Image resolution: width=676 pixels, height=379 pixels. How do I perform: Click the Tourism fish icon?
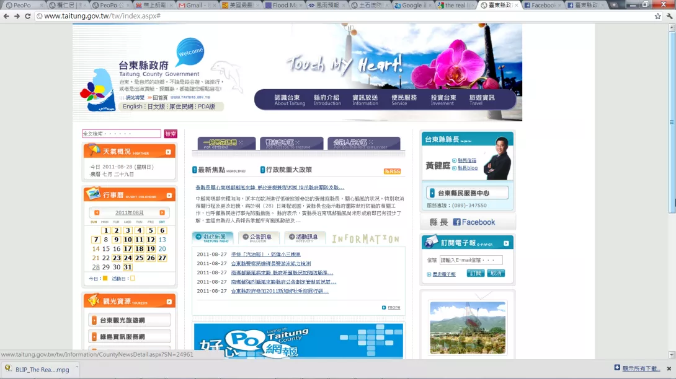click(94, 300)
